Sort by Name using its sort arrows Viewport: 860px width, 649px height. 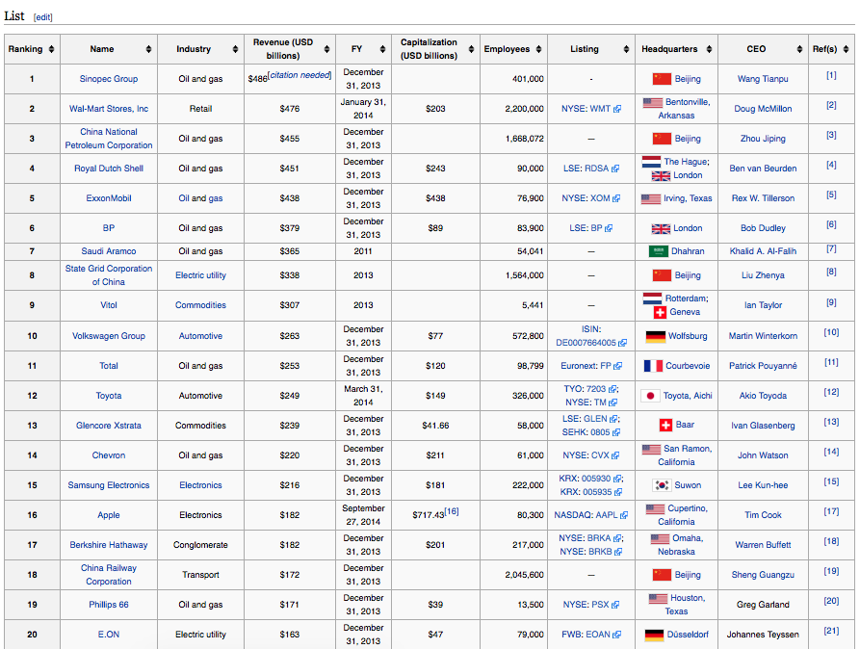(x=148, y=49)
